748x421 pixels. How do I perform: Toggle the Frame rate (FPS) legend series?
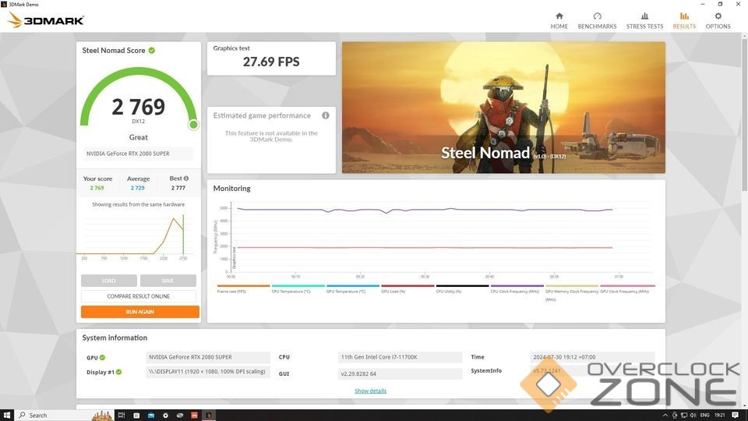tap(243, 288)
